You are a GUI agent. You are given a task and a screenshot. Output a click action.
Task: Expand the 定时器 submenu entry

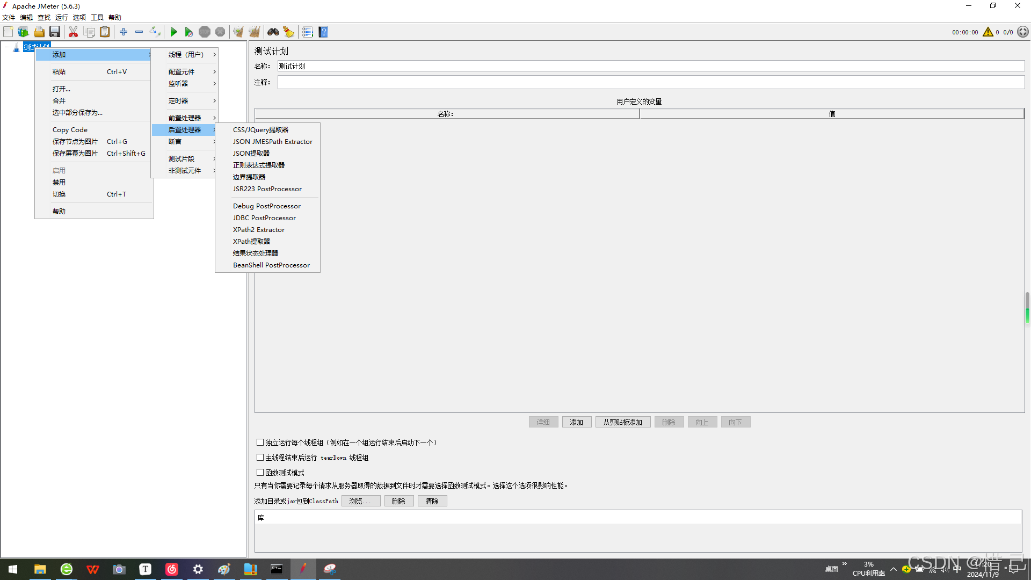[179, 101]
